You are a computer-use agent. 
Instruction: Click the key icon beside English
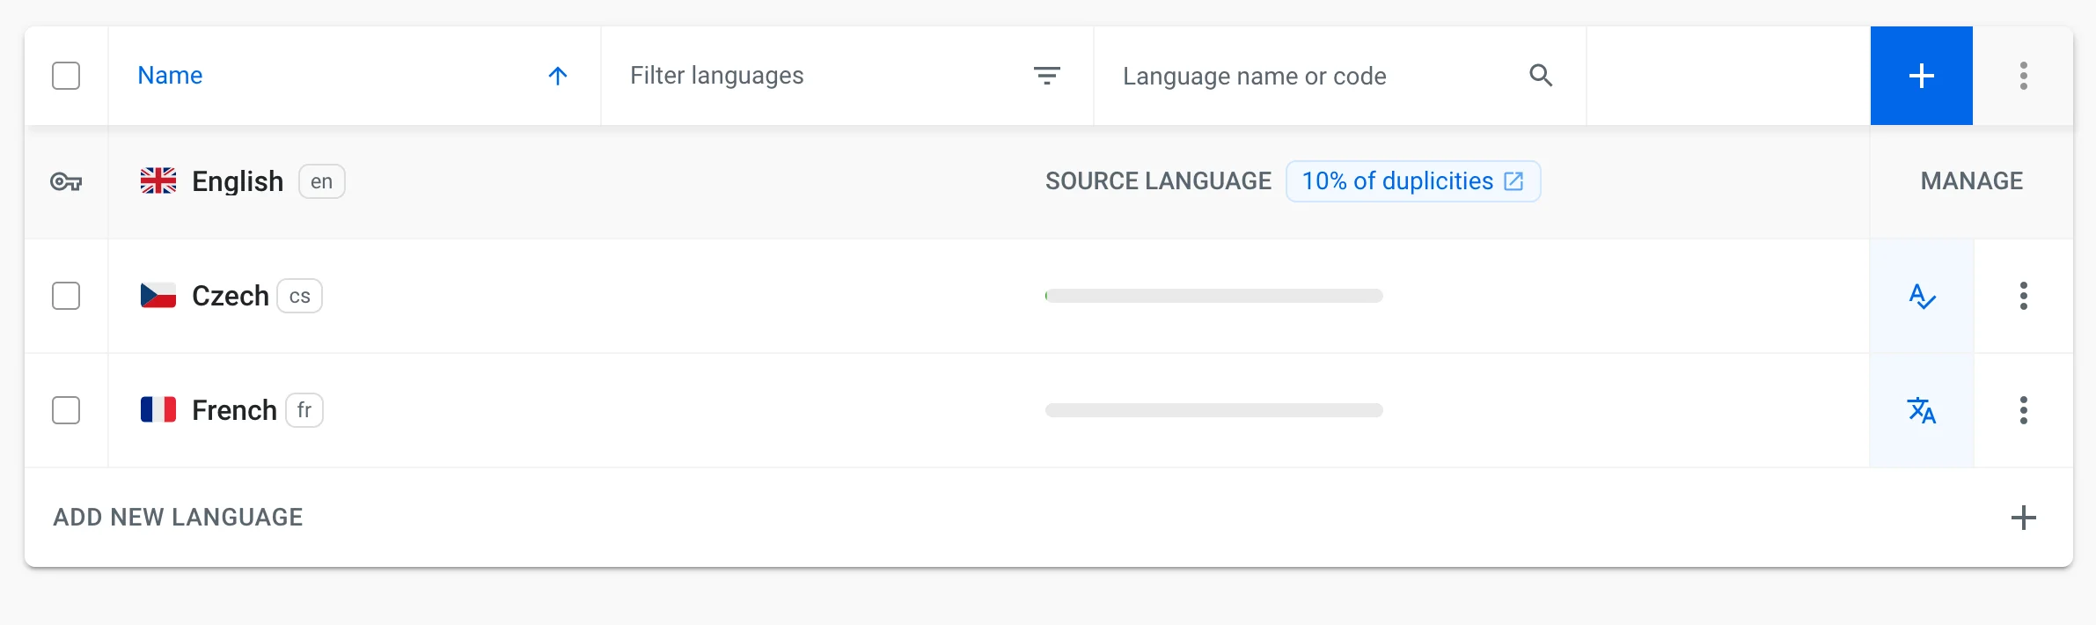point(66,182)
